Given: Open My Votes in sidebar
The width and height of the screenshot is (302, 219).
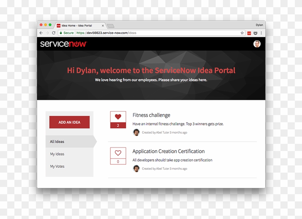Looking at the screenshot, I should tap(57, 166).
